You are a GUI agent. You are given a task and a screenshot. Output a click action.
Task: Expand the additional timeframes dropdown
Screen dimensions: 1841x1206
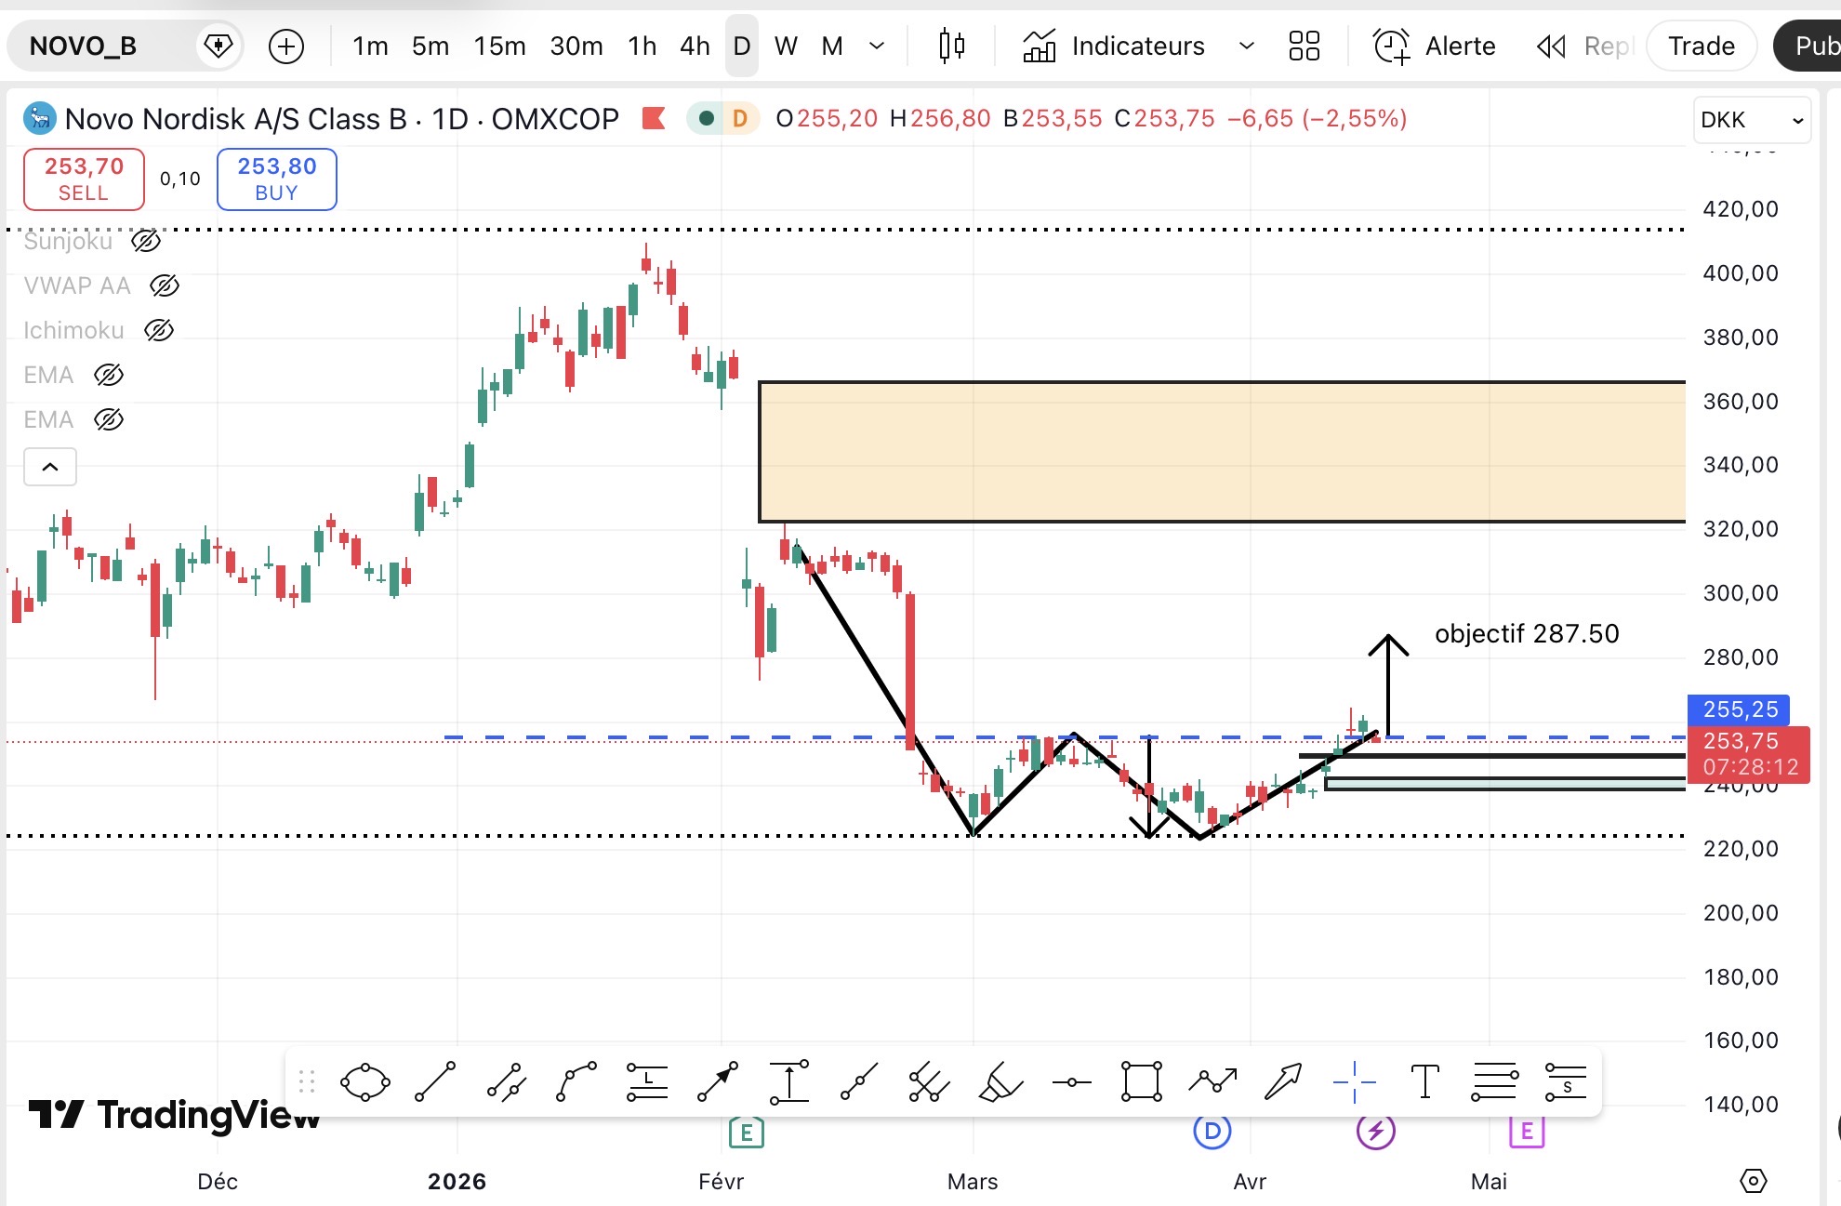coord(876,46)
